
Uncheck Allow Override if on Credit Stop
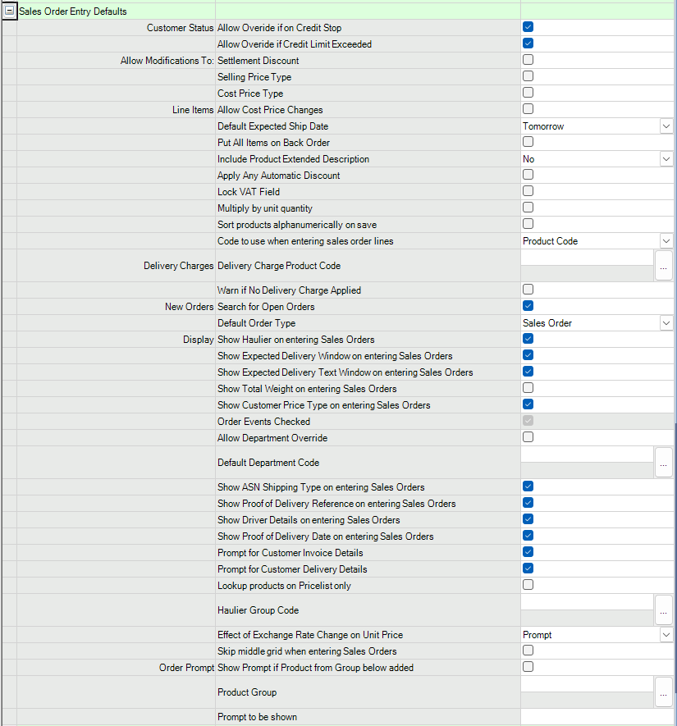(x=528, y=28)
